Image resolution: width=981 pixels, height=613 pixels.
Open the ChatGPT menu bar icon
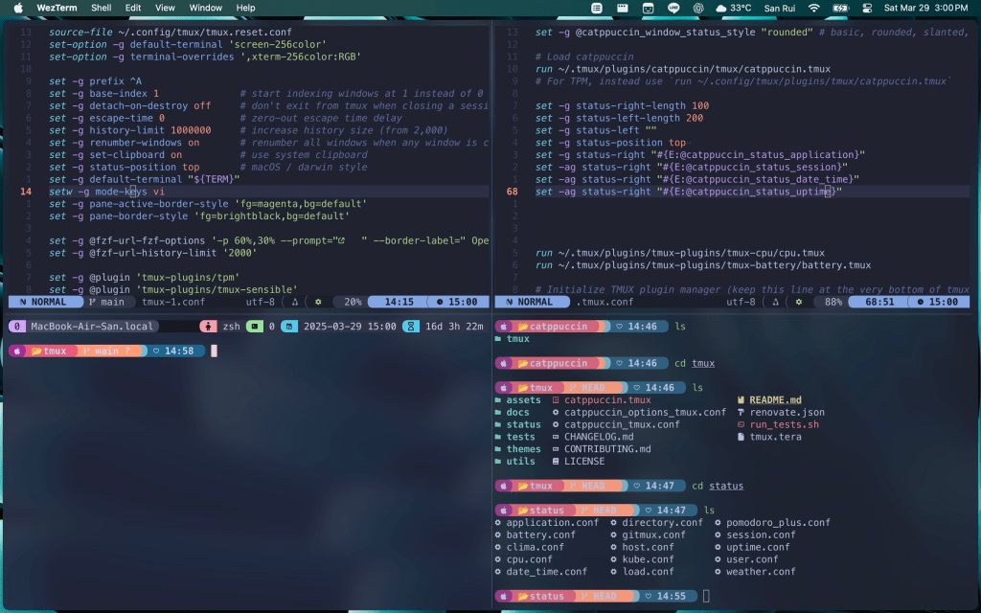(x=697, y=8)
